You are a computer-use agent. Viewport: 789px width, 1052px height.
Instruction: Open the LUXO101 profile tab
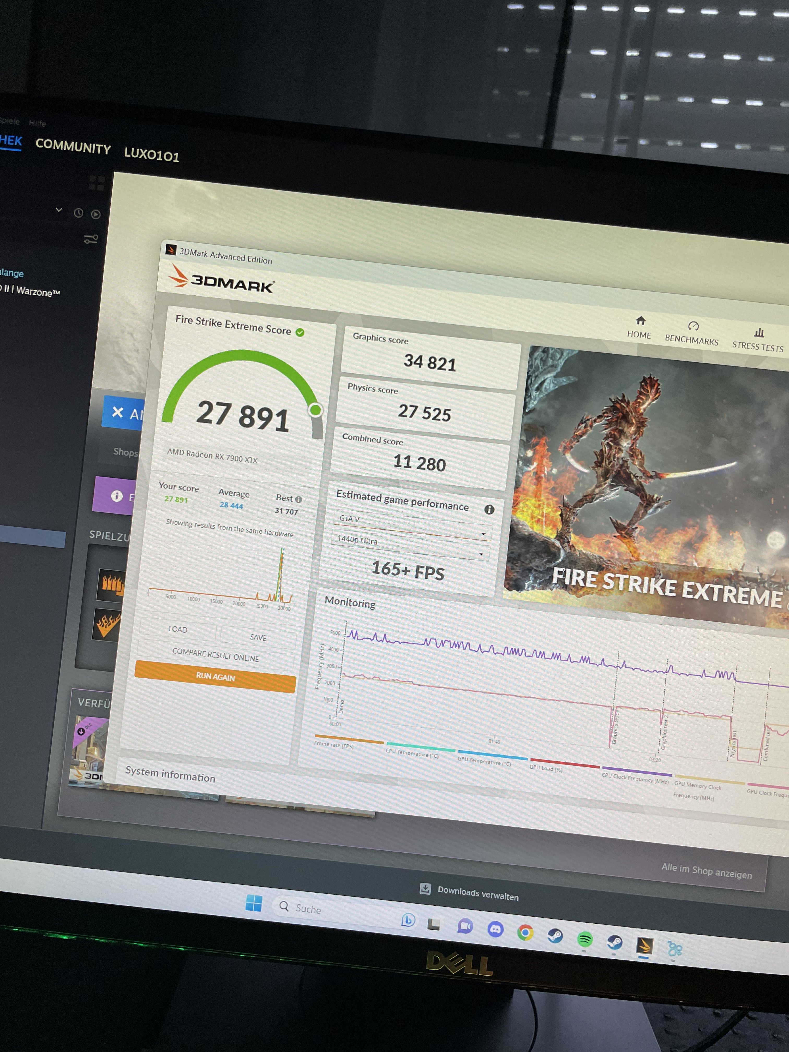pyautogui.click(x=151, y=155)
